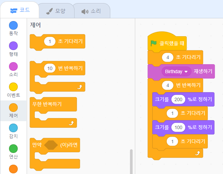Click the 재생하기 sound block label
This screenshot has height=174, width=223.
coord(203,71)
